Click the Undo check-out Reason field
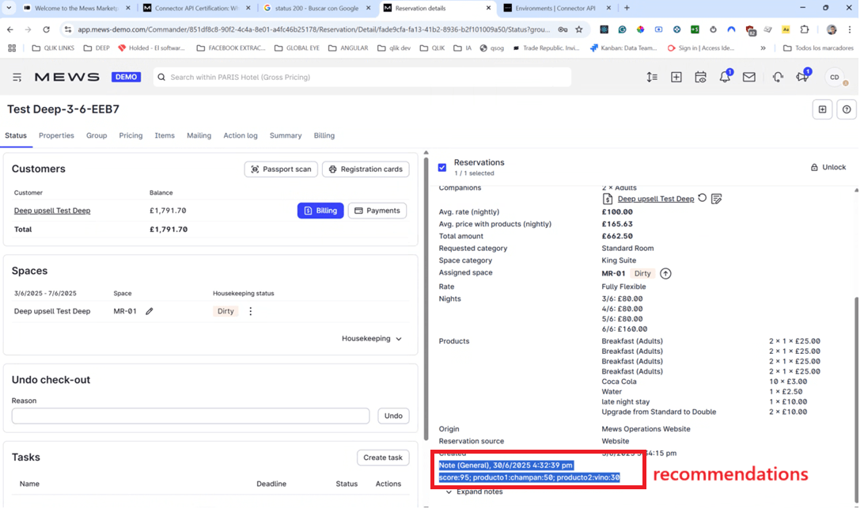The height and width of the screenshot is (513, 864). pos(190,416)
